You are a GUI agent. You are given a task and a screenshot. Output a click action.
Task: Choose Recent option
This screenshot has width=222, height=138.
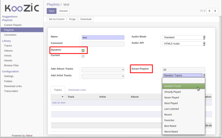coord(183,115)
